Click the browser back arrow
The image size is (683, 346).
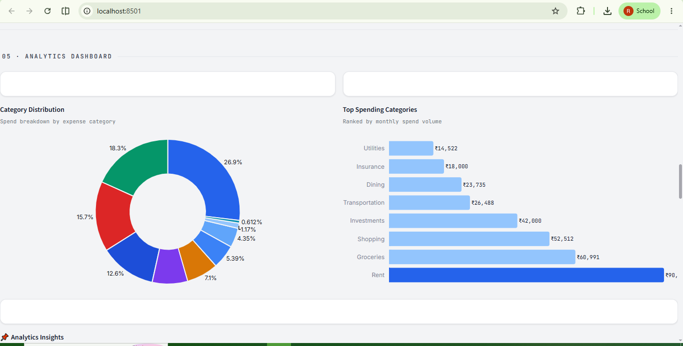(x=11, y=11)
